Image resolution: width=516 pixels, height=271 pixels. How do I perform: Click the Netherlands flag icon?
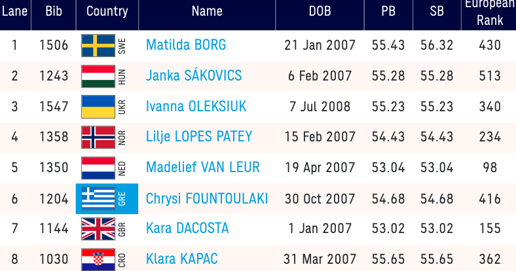tap(98, 168)
